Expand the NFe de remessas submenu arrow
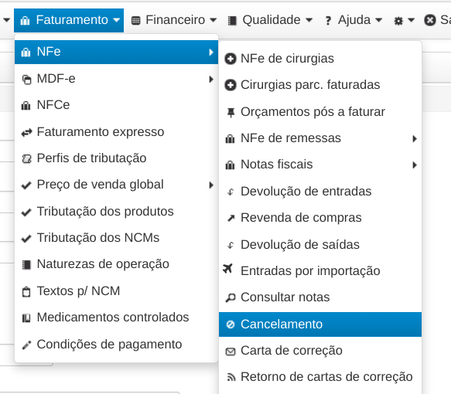 click(415, 139)
